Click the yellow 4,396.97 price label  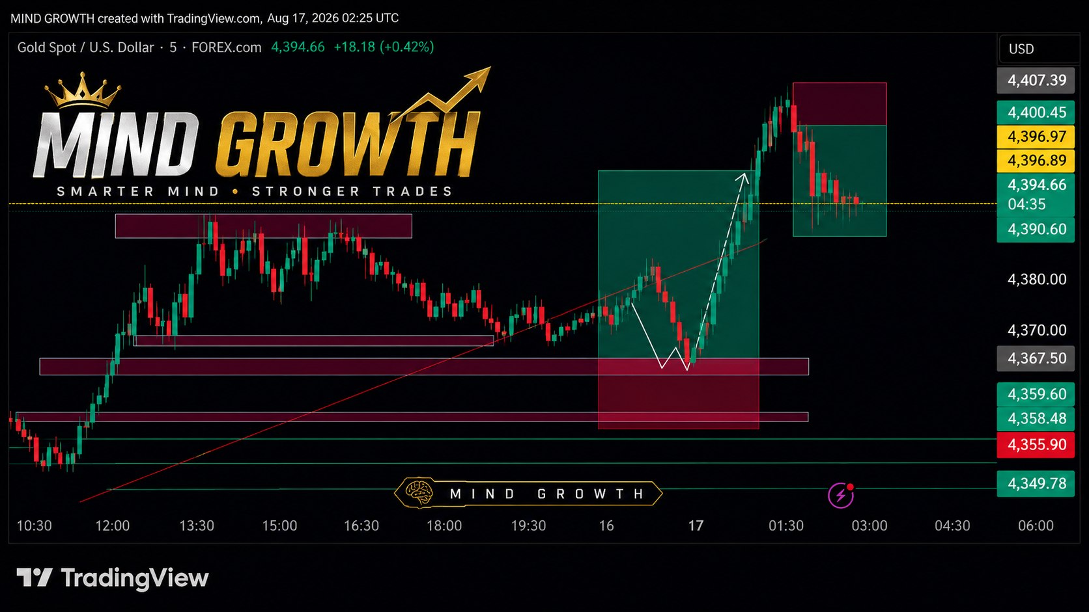coord(1036,137)
